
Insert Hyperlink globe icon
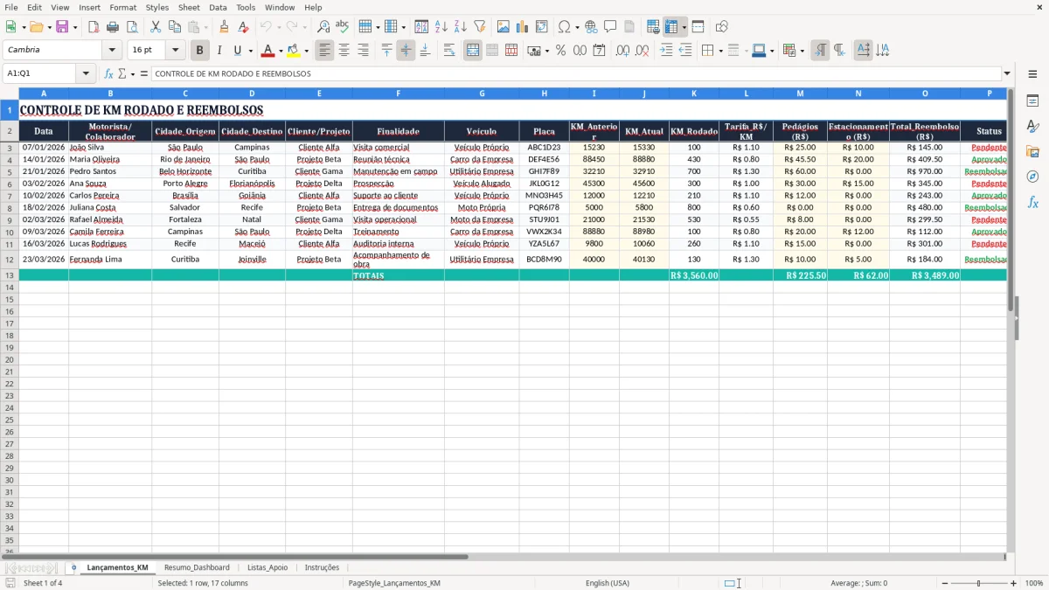(x=591, y=27)
